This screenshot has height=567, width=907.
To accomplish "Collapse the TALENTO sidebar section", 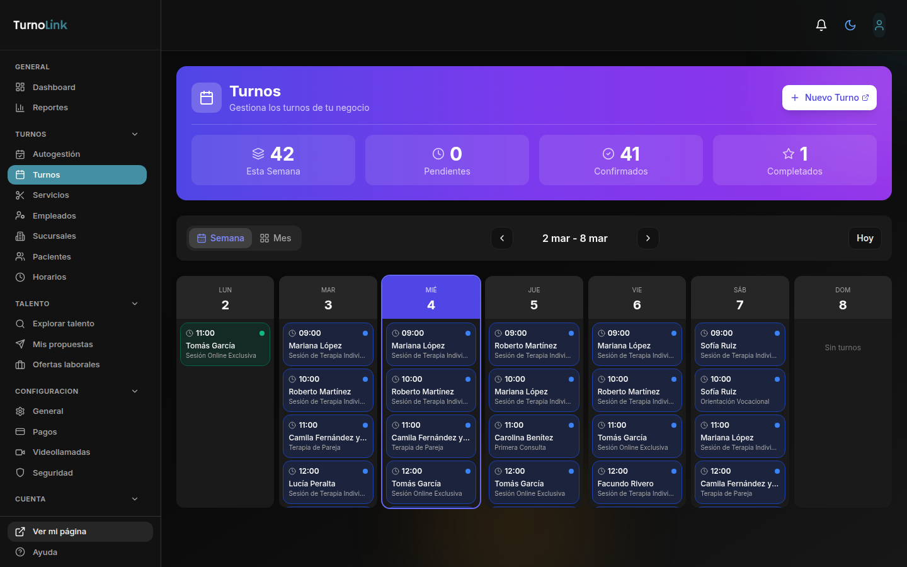I will 135,304.
